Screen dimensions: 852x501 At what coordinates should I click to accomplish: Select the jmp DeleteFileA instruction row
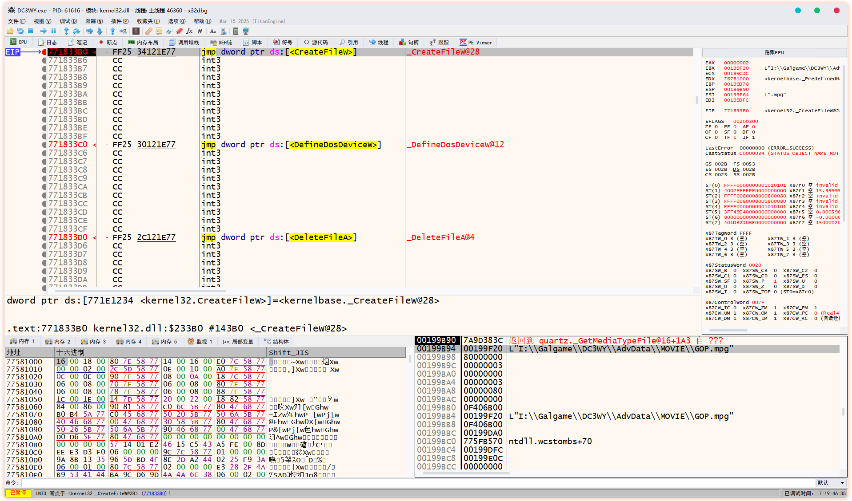pyautogui.click(x=371, y=237)
